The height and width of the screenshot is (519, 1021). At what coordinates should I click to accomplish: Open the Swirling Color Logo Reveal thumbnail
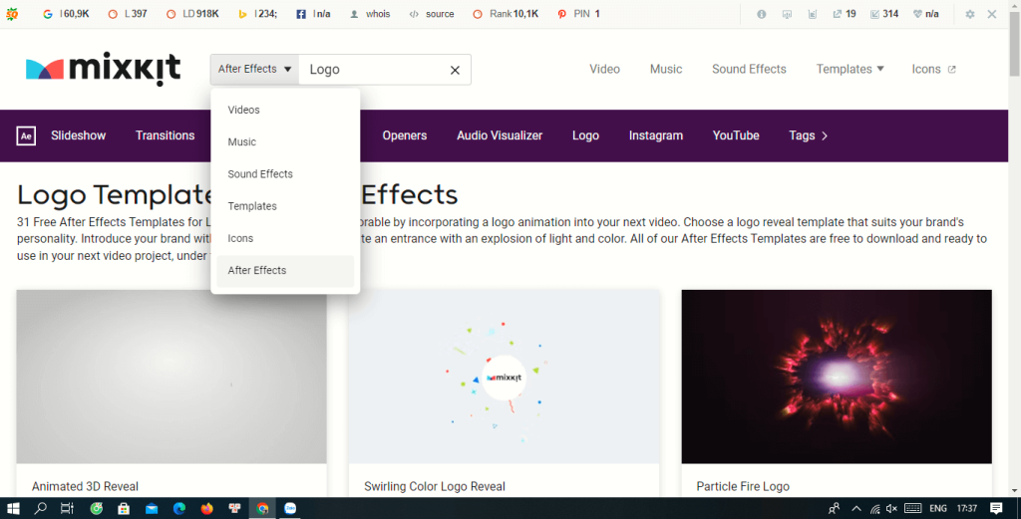[x=504, y=377]
